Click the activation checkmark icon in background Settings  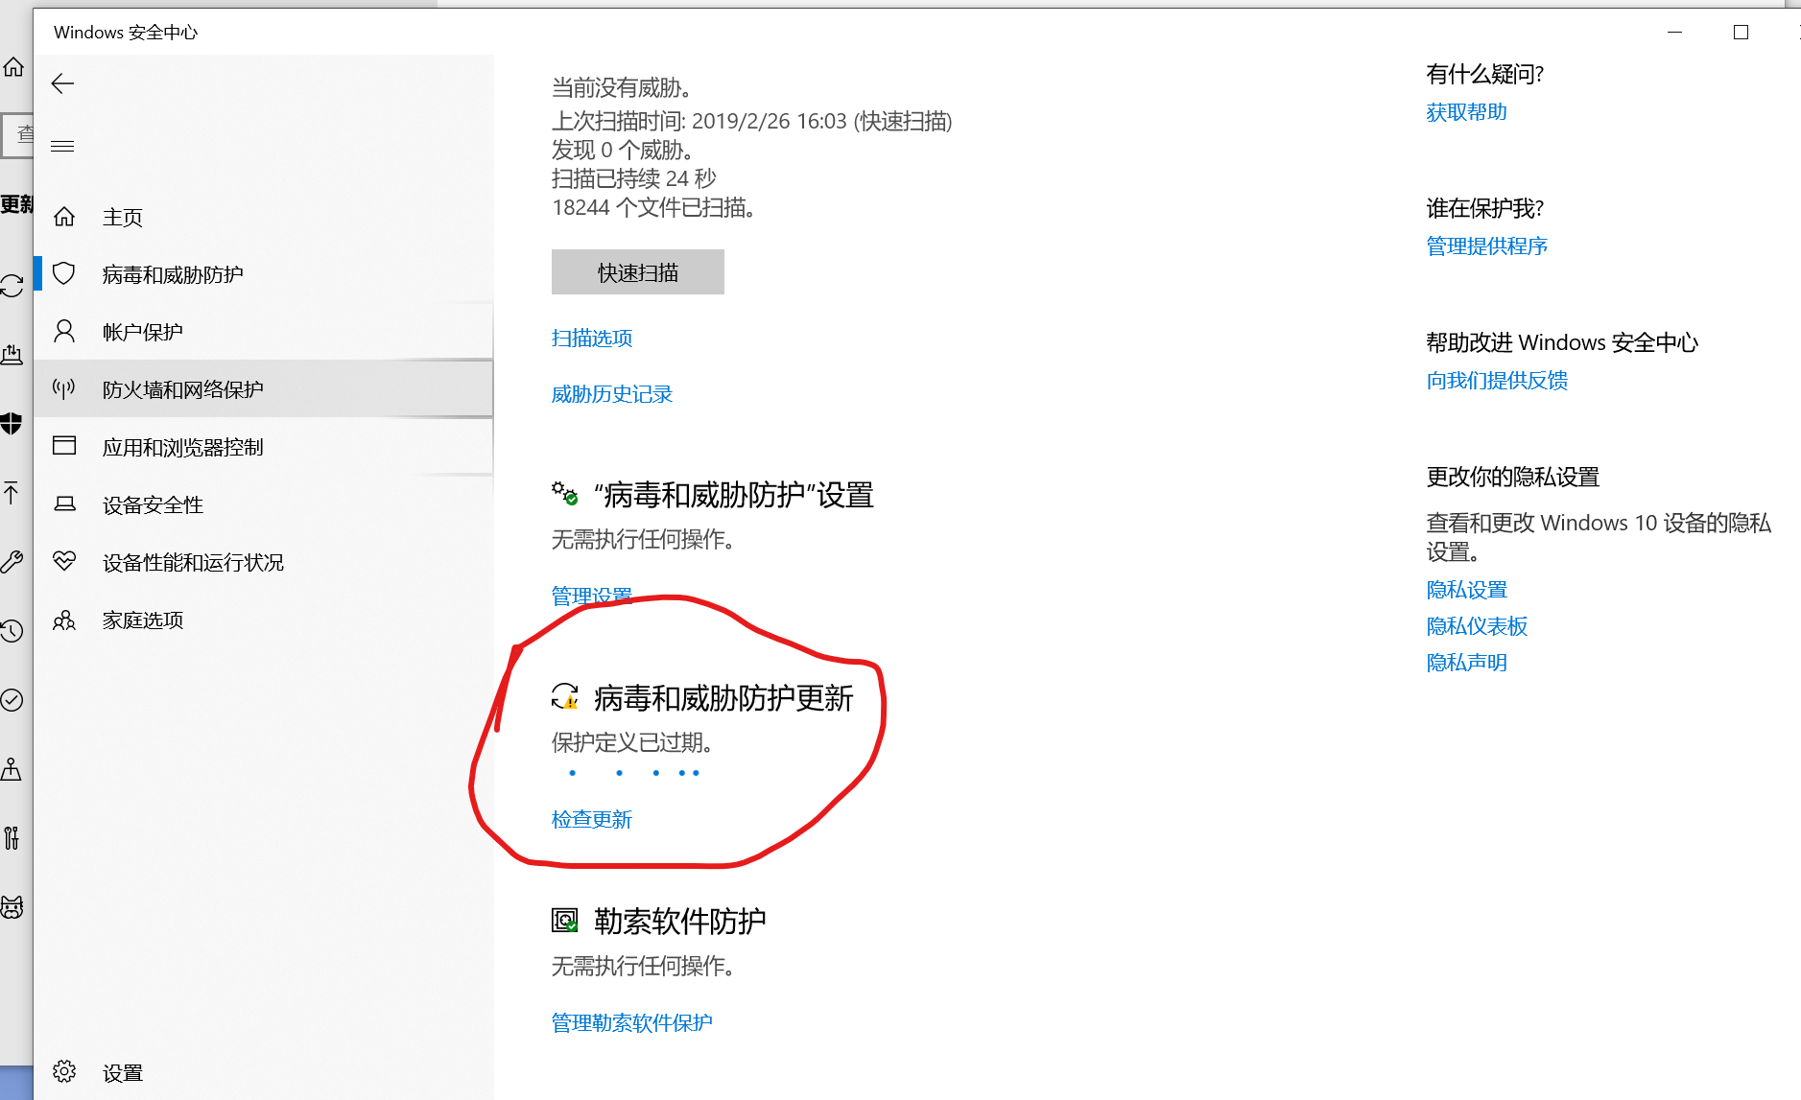pyautogui.click(x=12, y=700)
